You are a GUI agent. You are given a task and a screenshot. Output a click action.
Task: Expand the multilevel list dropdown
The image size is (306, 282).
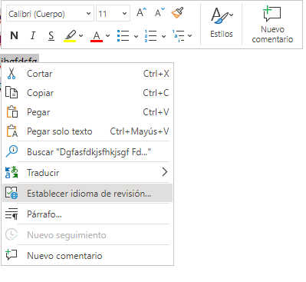189,36
